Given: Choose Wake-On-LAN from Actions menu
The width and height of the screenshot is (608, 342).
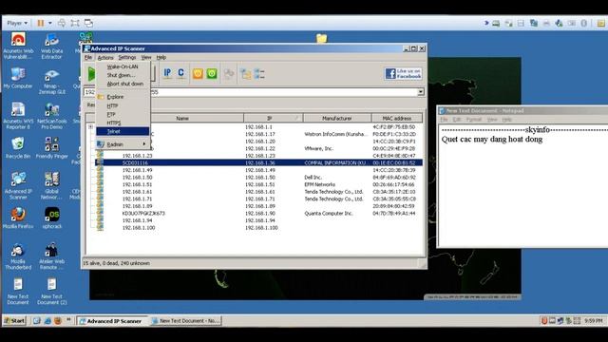Looking at the screenshot, I should [123, 66].
